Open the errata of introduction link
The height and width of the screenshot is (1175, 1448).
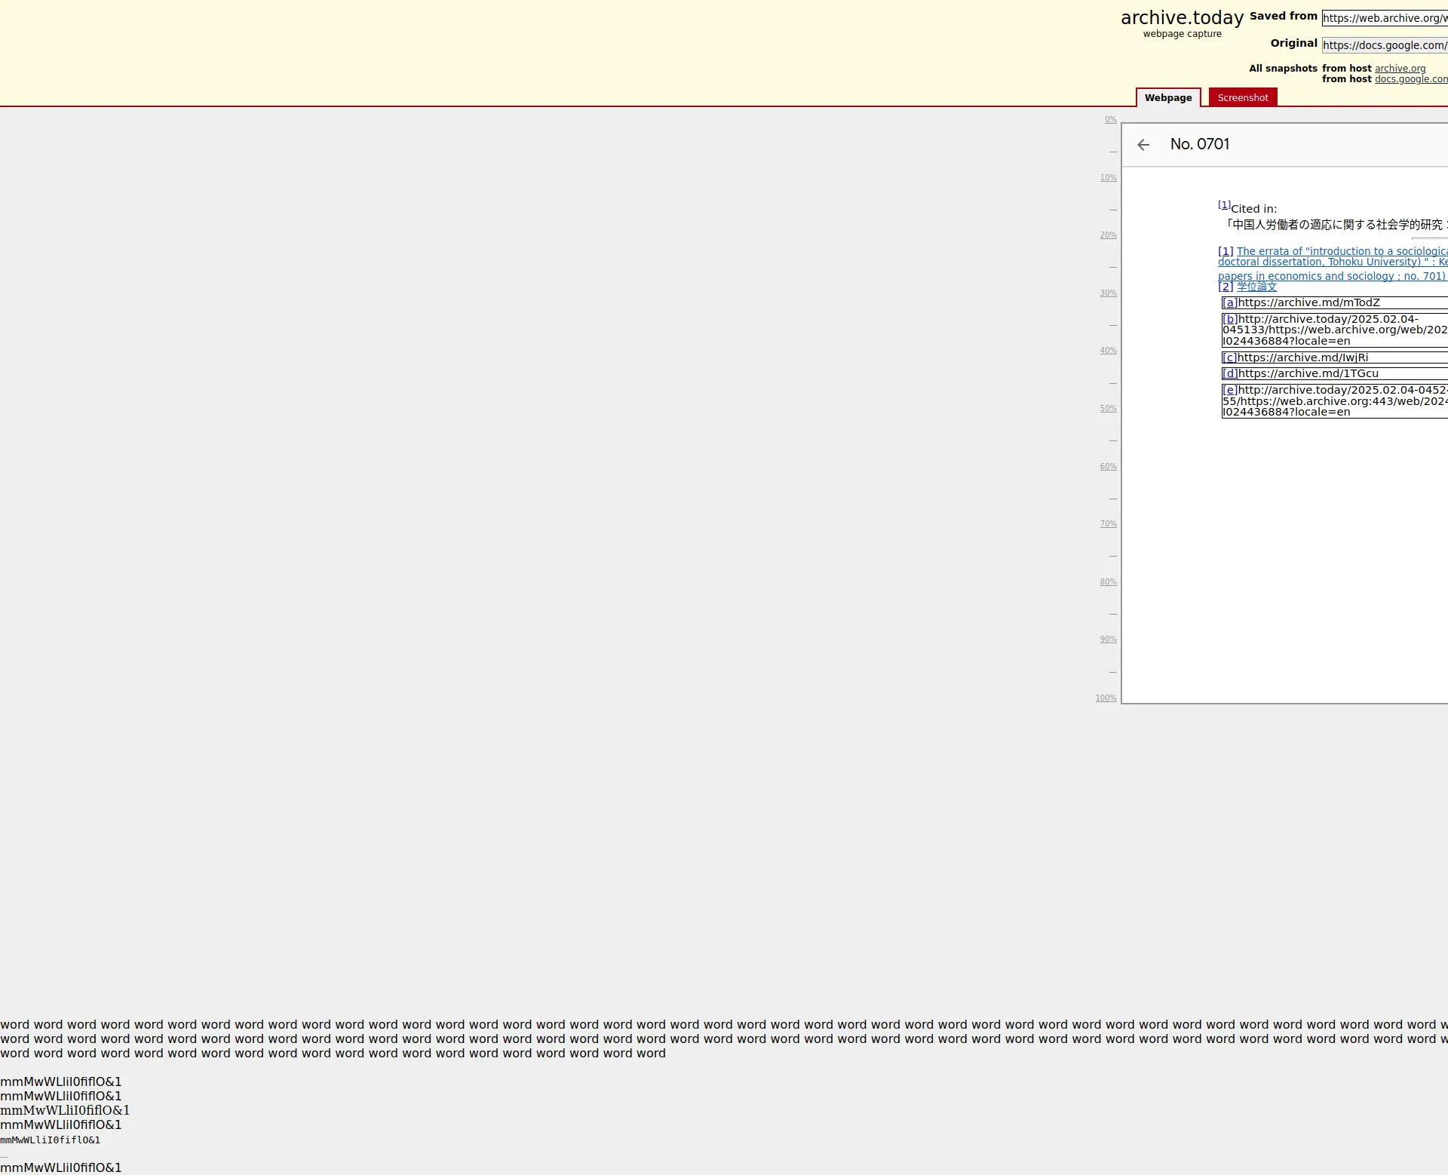1341,252
